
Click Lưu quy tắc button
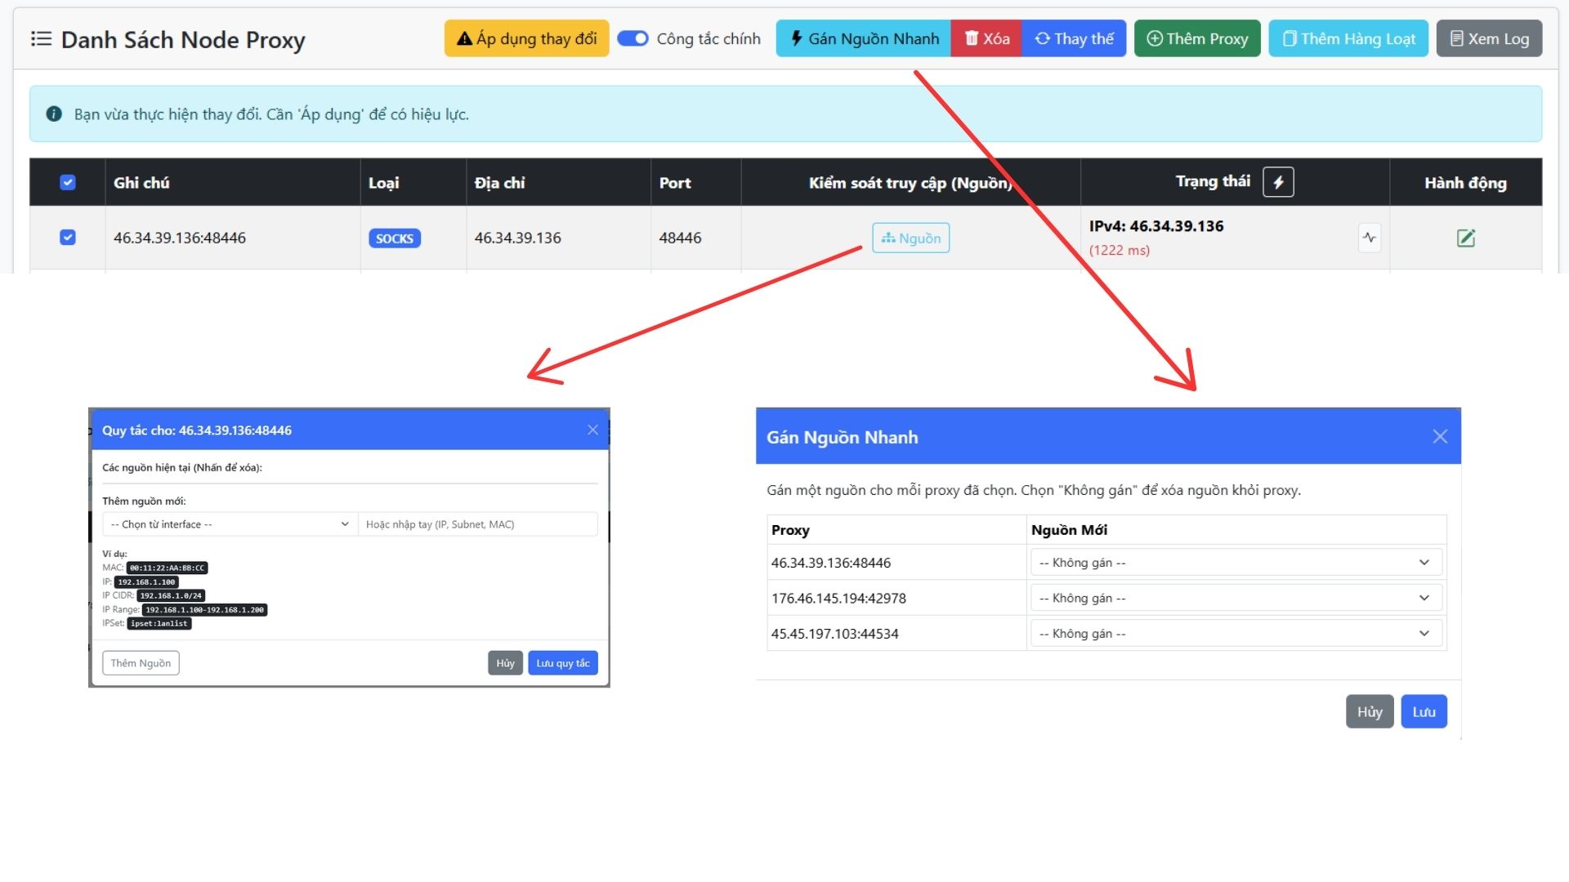click(563, 663)
